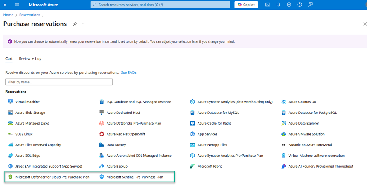Open Cloud Shell from the top bar

pyautogui.click(x=268, y=5)
